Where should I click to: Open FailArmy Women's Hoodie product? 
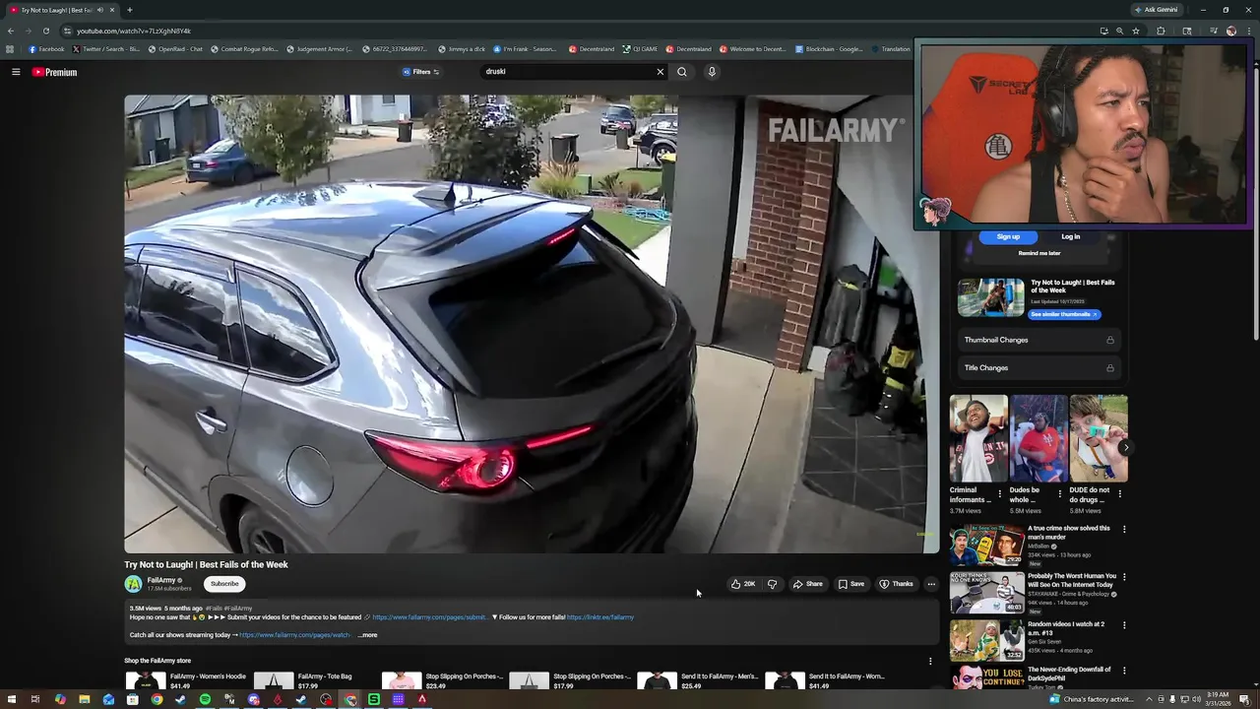coord(187,680)
